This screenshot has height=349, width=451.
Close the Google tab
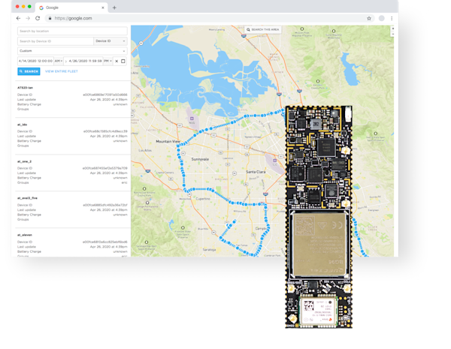(x=103, y=8)
